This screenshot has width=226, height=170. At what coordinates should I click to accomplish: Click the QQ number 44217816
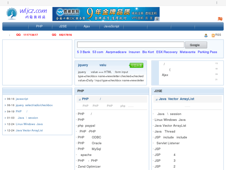click(65, 35)
